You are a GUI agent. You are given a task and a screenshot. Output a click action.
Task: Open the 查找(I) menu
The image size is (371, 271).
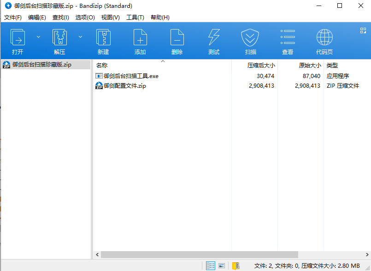point(61,17)
